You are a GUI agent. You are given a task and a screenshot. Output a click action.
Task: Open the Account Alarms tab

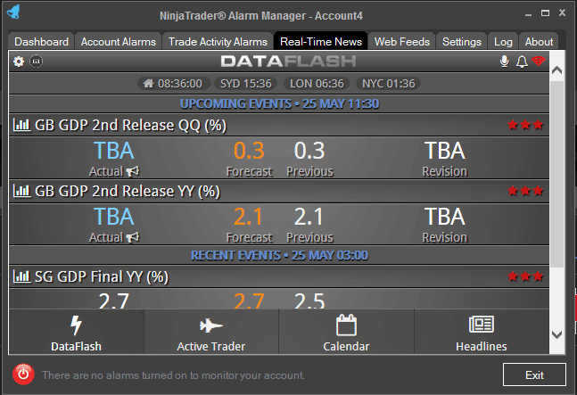119,42
